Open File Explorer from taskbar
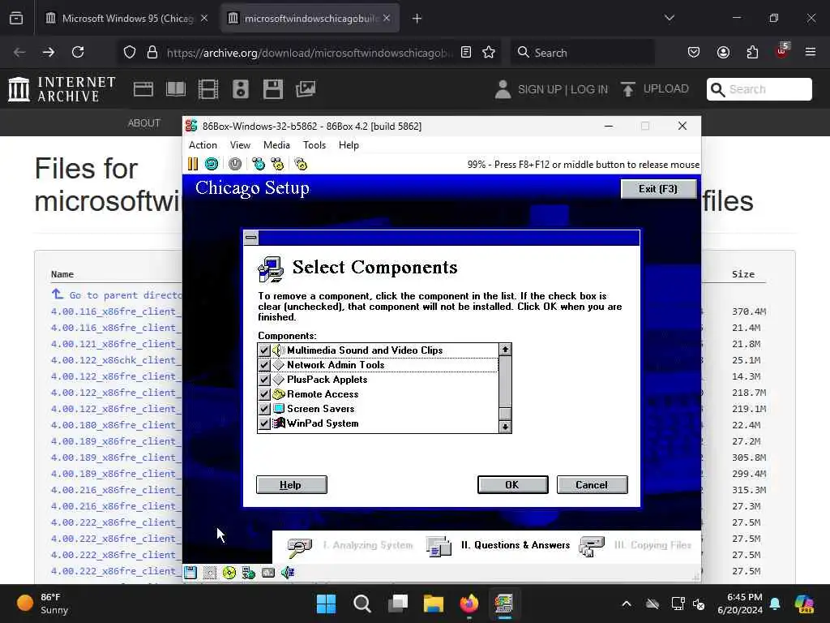Screen dimensions: 830x623 point(434,604)
